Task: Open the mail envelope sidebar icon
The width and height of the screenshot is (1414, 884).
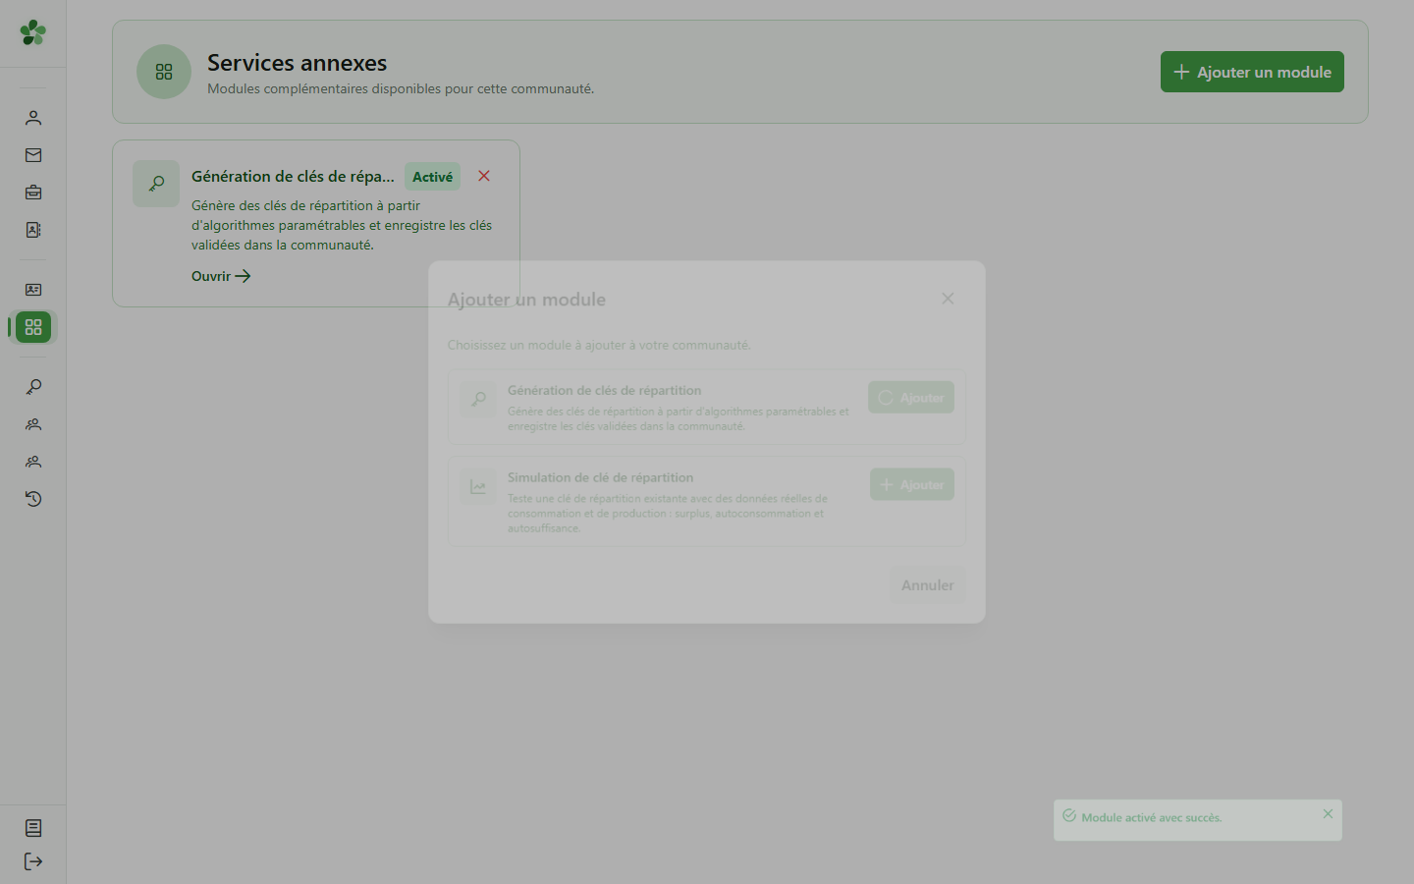Action: pos(33,155)
